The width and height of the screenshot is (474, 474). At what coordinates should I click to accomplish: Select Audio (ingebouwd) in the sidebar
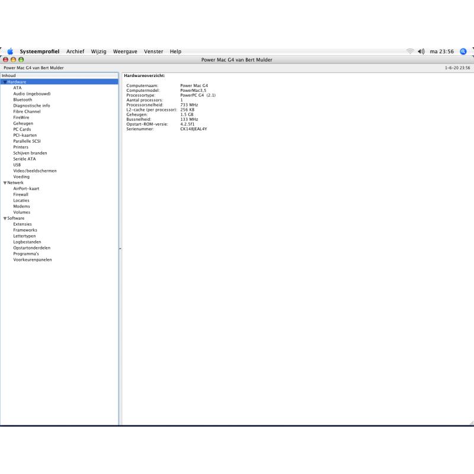(32, 94)
